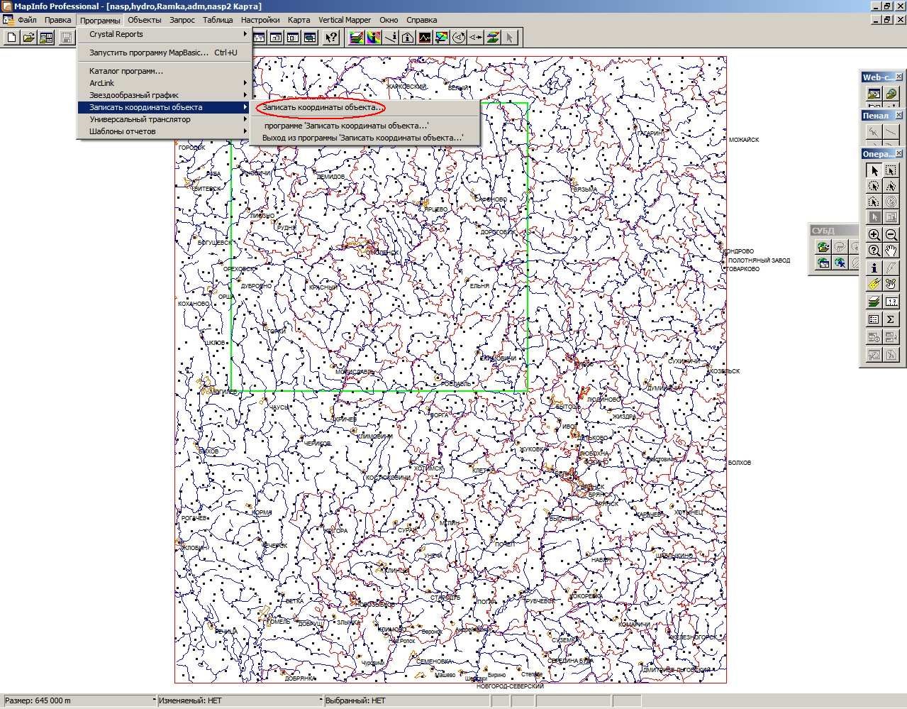Screen dimensions: 907x709
Task: Open the Файл menu
Action: pos(27,20)
